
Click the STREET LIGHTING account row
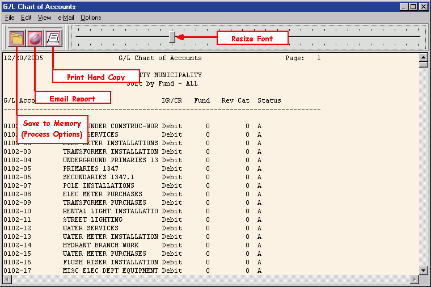coord(92,220)
